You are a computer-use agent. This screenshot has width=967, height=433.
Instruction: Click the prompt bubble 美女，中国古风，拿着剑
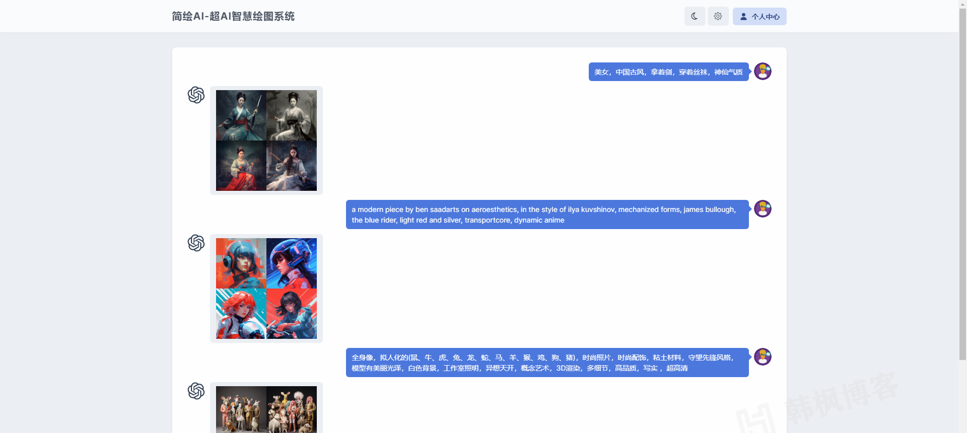[668, 72]
